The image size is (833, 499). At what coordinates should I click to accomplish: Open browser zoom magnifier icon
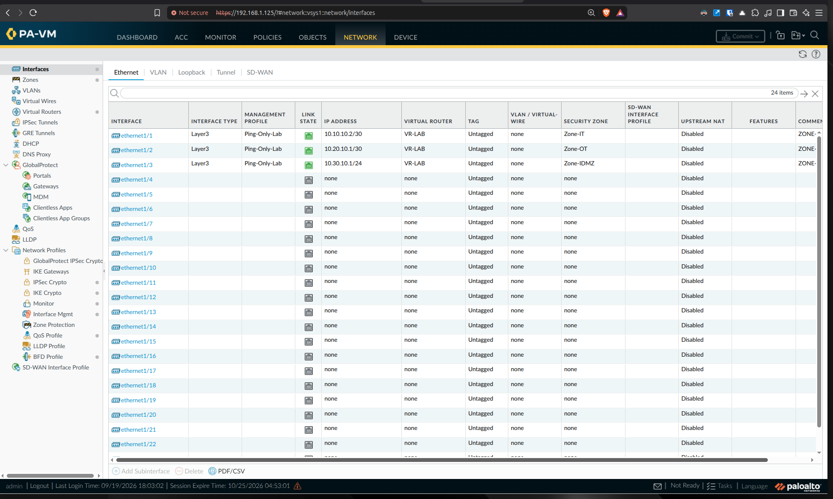(x=591, y=13)
